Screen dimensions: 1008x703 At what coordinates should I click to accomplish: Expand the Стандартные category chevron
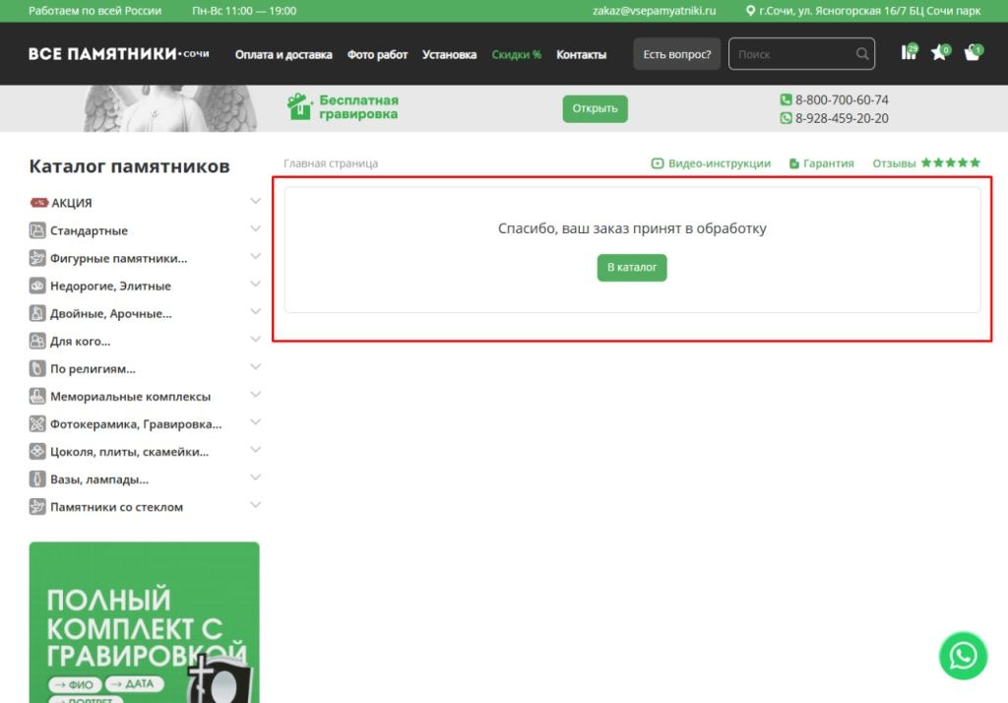click(256, 229)
